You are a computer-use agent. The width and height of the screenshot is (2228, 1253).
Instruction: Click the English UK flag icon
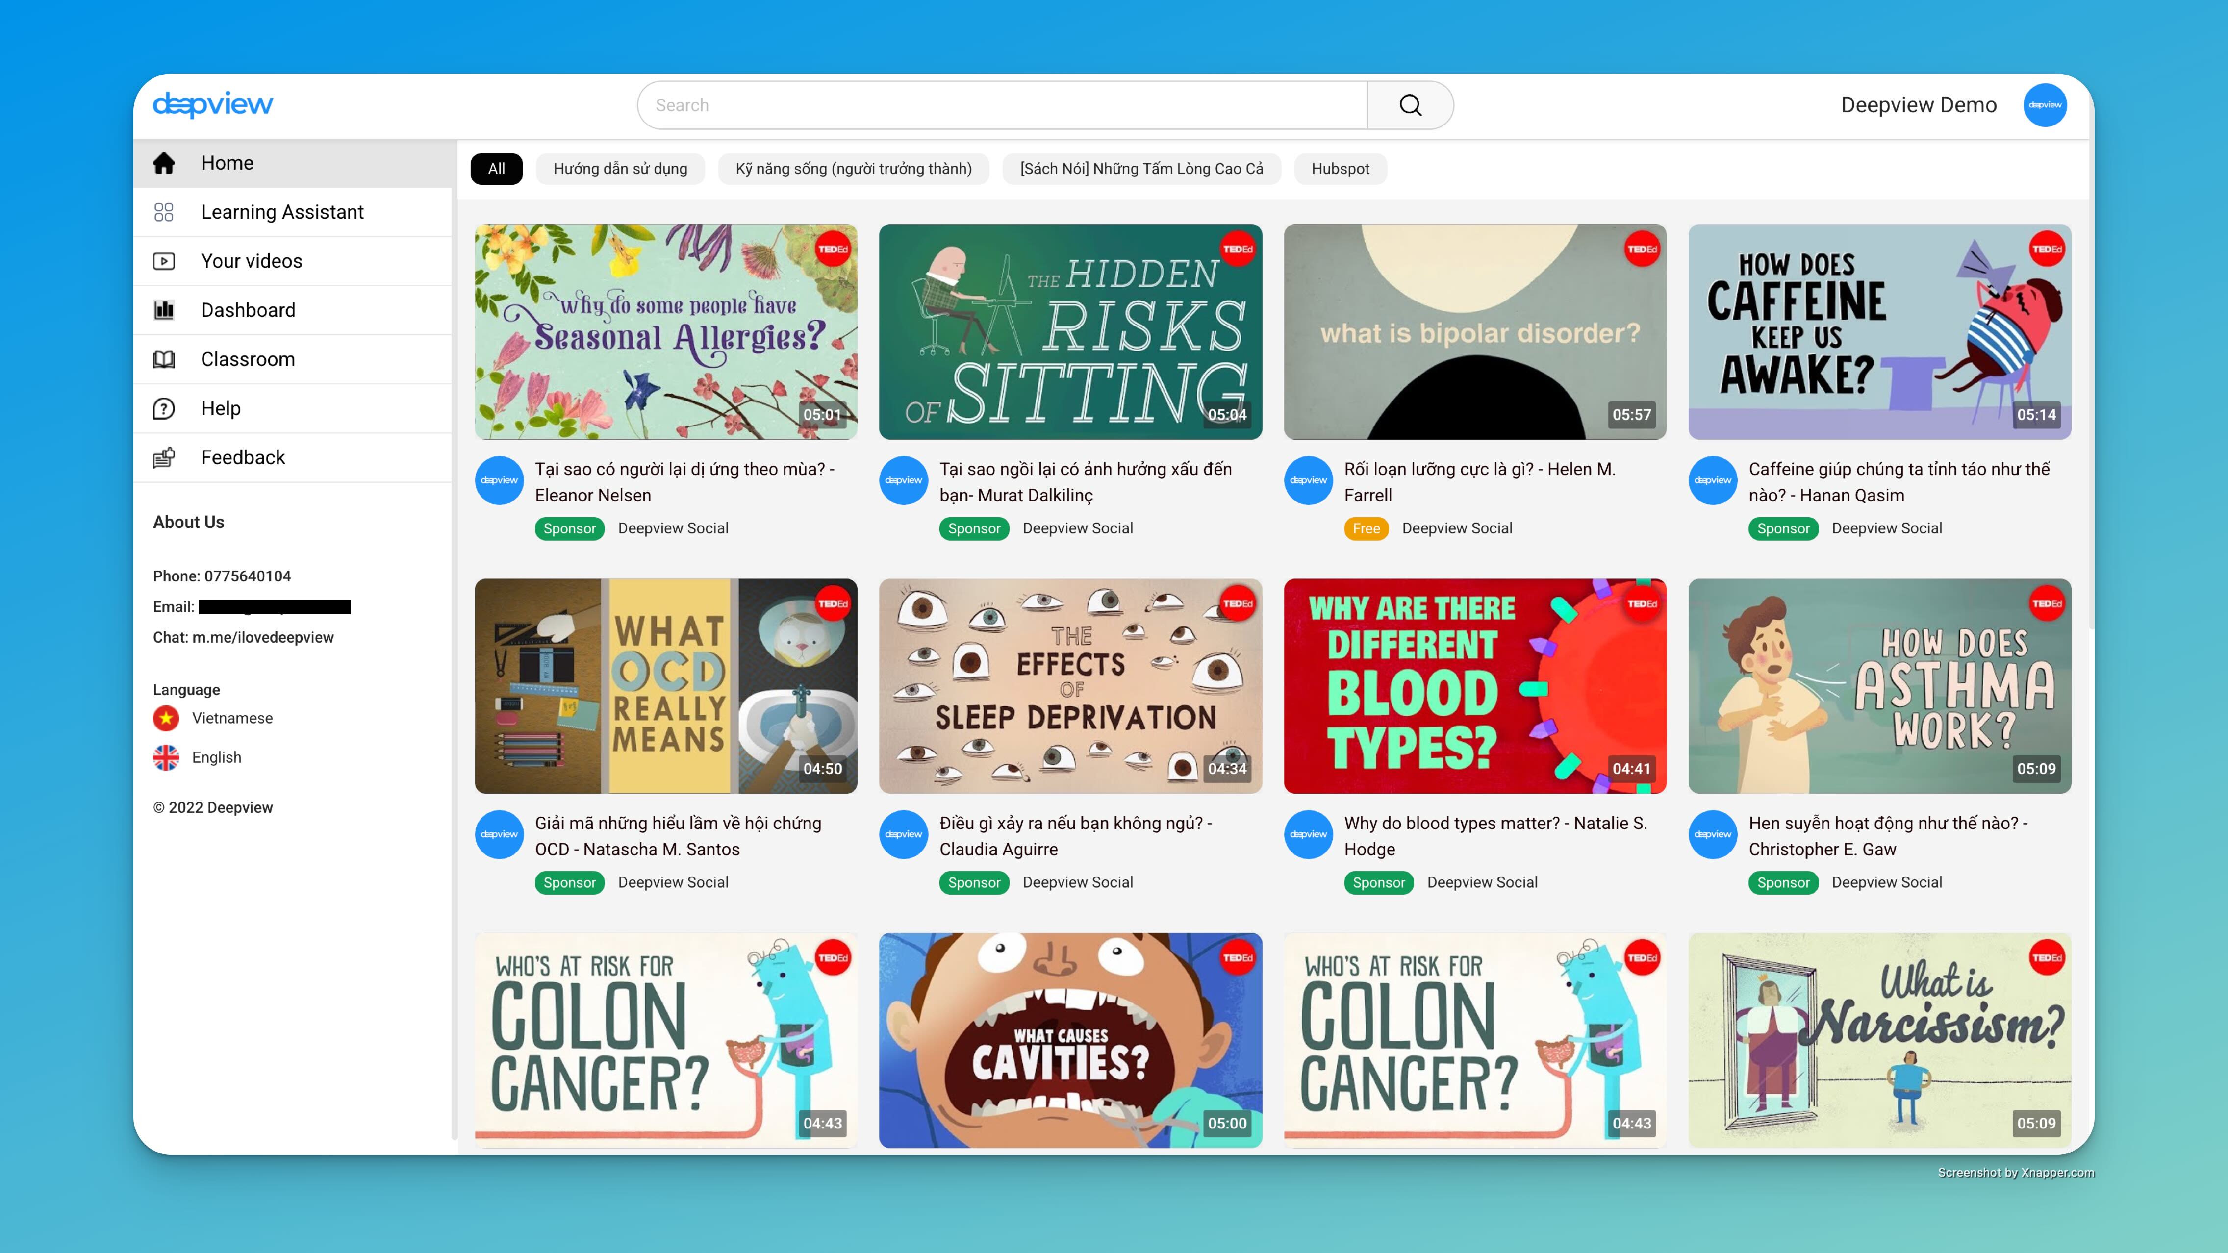[x=166, y=757]
